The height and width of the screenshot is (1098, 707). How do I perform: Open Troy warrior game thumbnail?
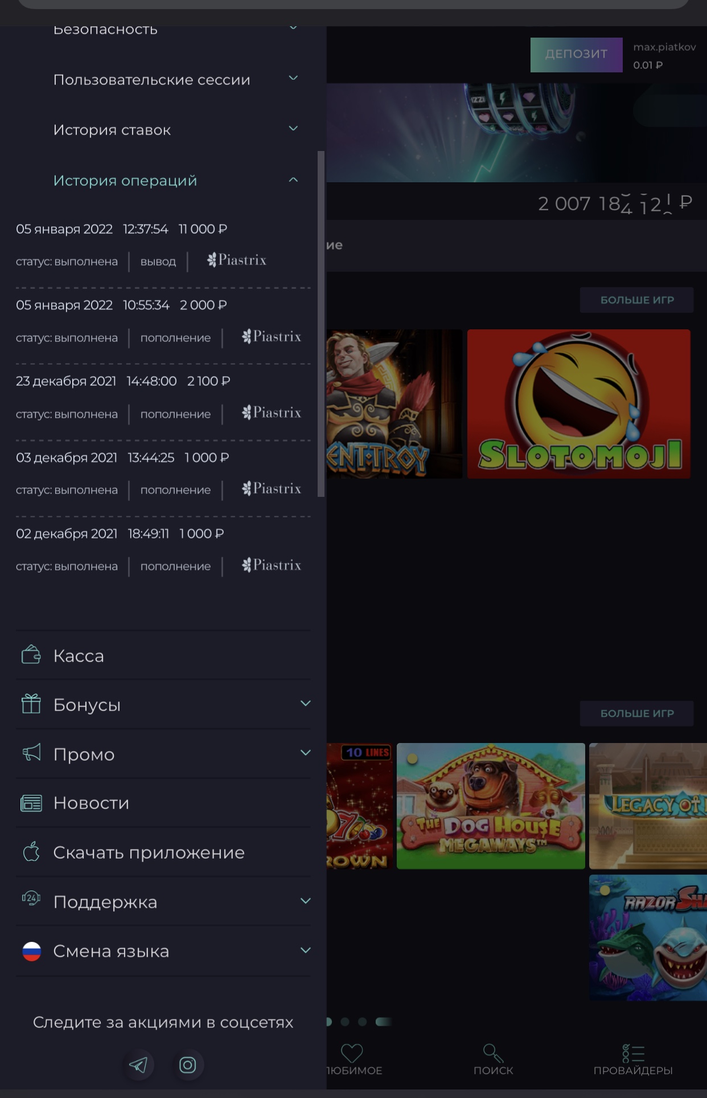click(x=394, y=403)
